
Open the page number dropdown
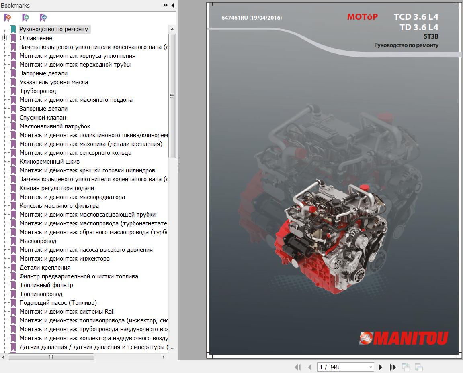(x=371, y=367)
